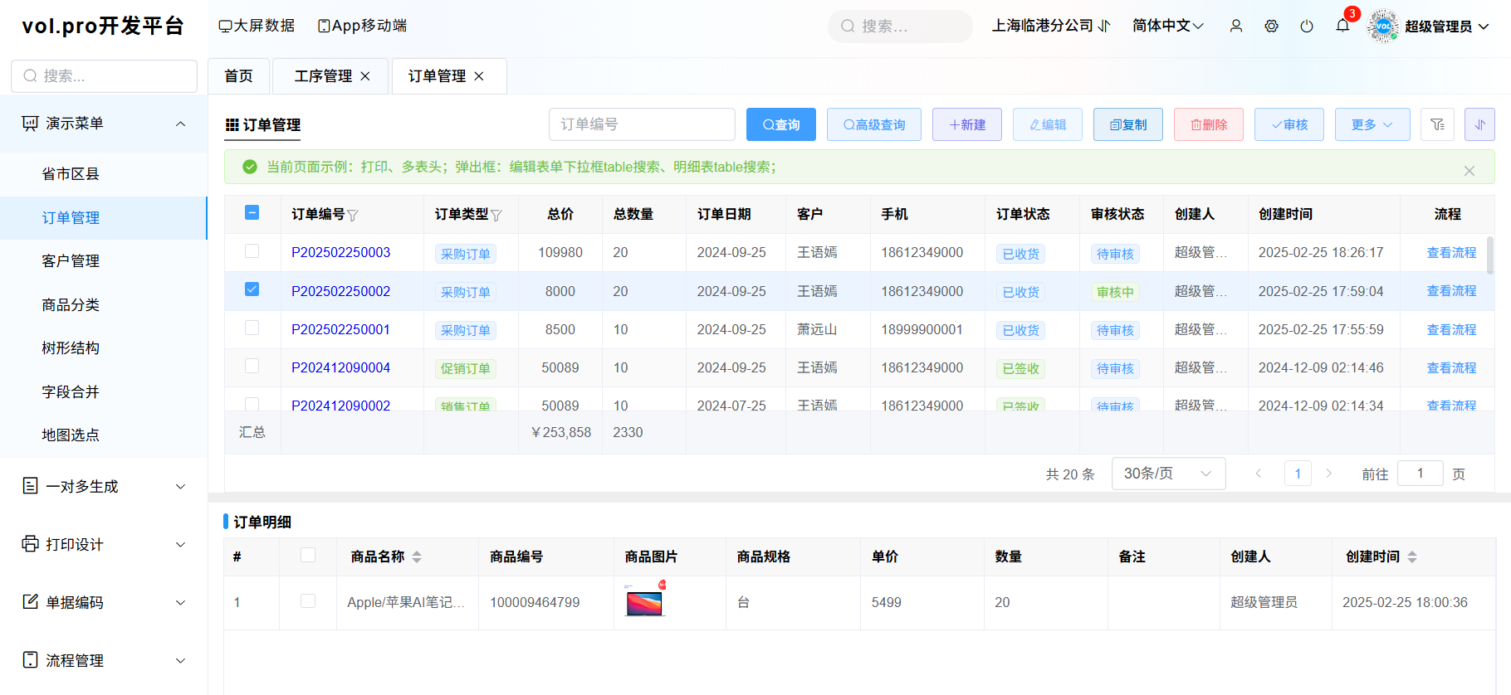
Task: Toggle the select-all checkbox in order table header
Action: click(252, 213)
